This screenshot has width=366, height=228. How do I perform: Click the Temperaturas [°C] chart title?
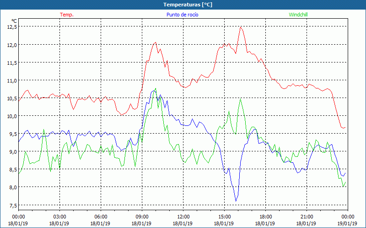pos(188,5)
